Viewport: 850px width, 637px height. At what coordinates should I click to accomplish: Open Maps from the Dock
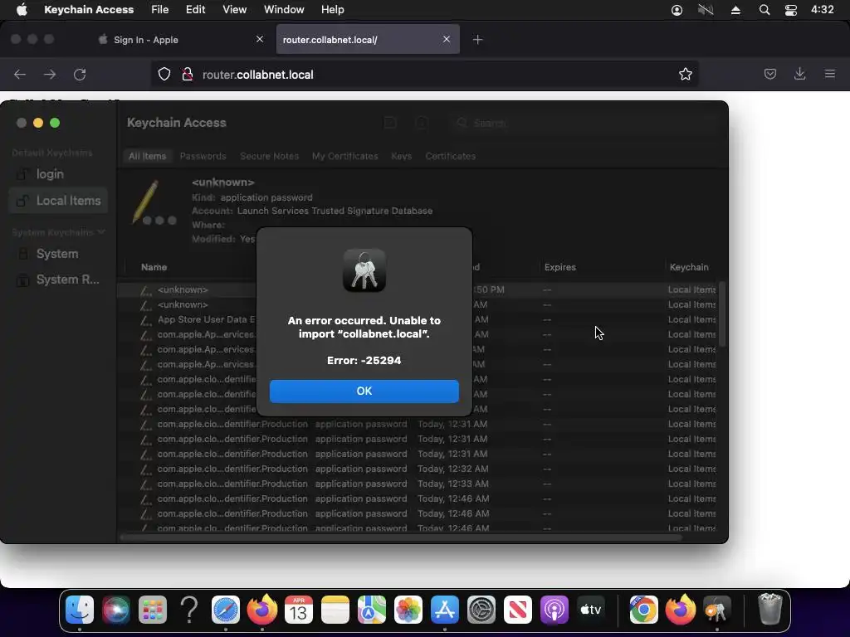pos(371,610)
